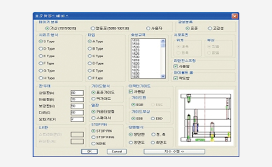
Task: Click the OK button
Action: [x=89, y=152]
